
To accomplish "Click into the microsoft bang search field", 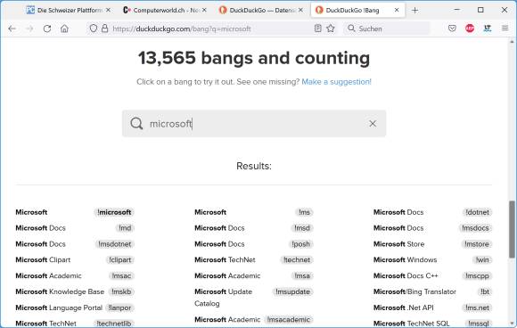I will pos(254,124).
